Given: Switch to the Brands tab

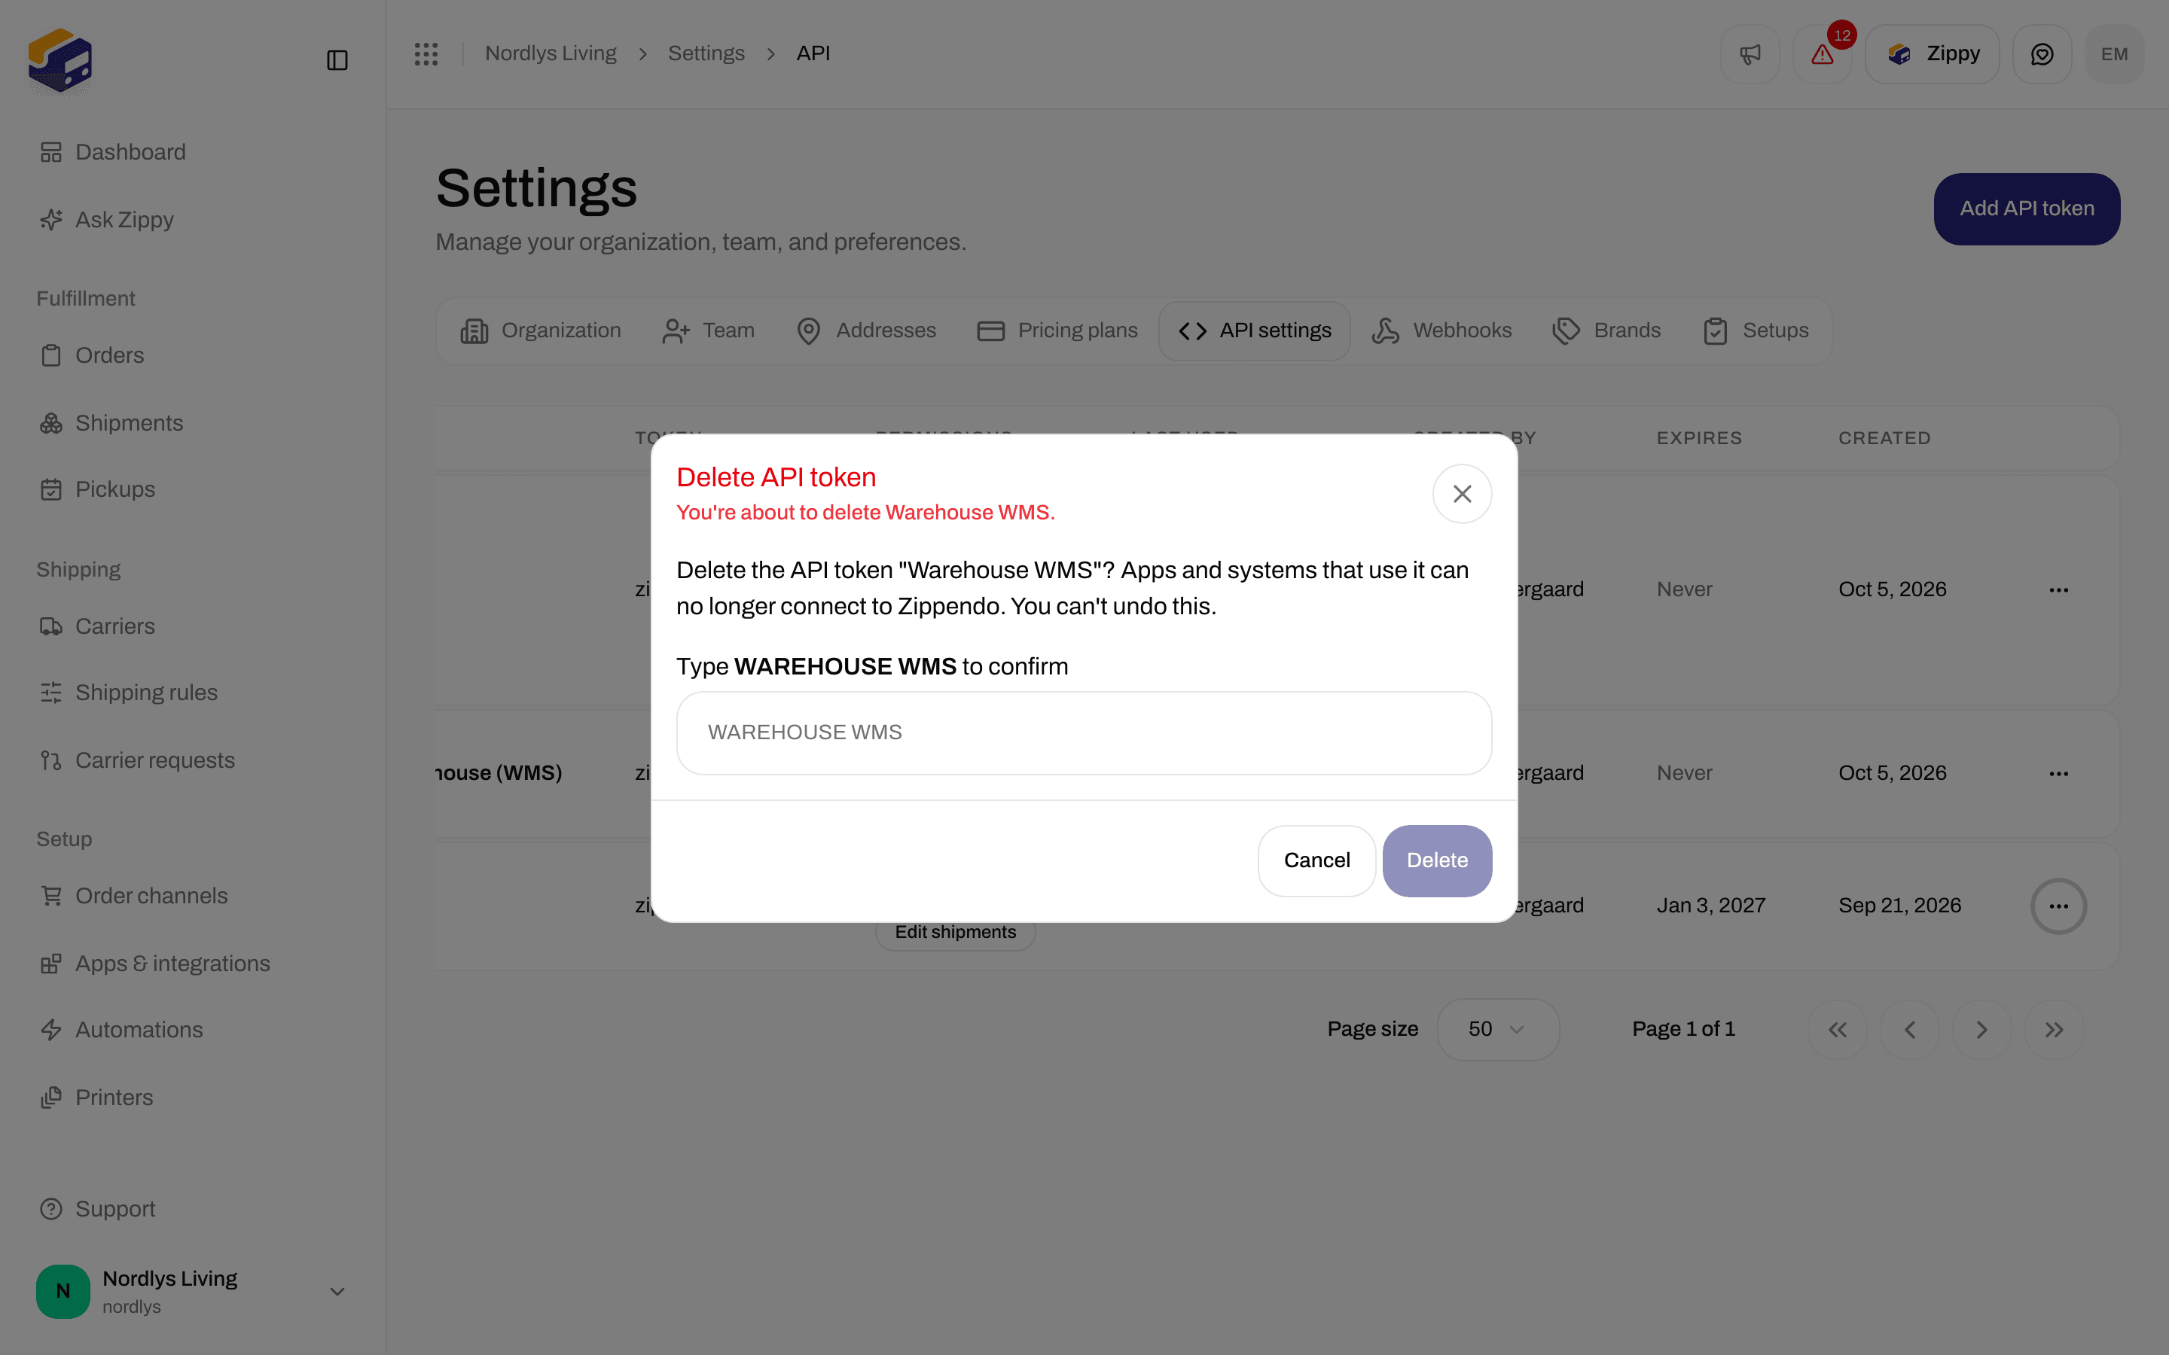Looking at the screenshot, I should 1607,330.
